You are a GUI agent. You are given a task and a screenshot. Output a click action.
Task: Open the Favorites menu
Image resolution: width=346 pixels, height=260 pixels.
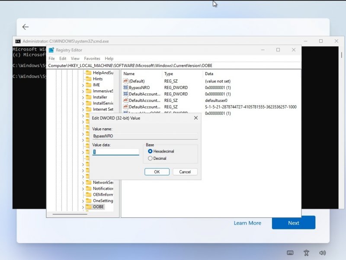92,58
